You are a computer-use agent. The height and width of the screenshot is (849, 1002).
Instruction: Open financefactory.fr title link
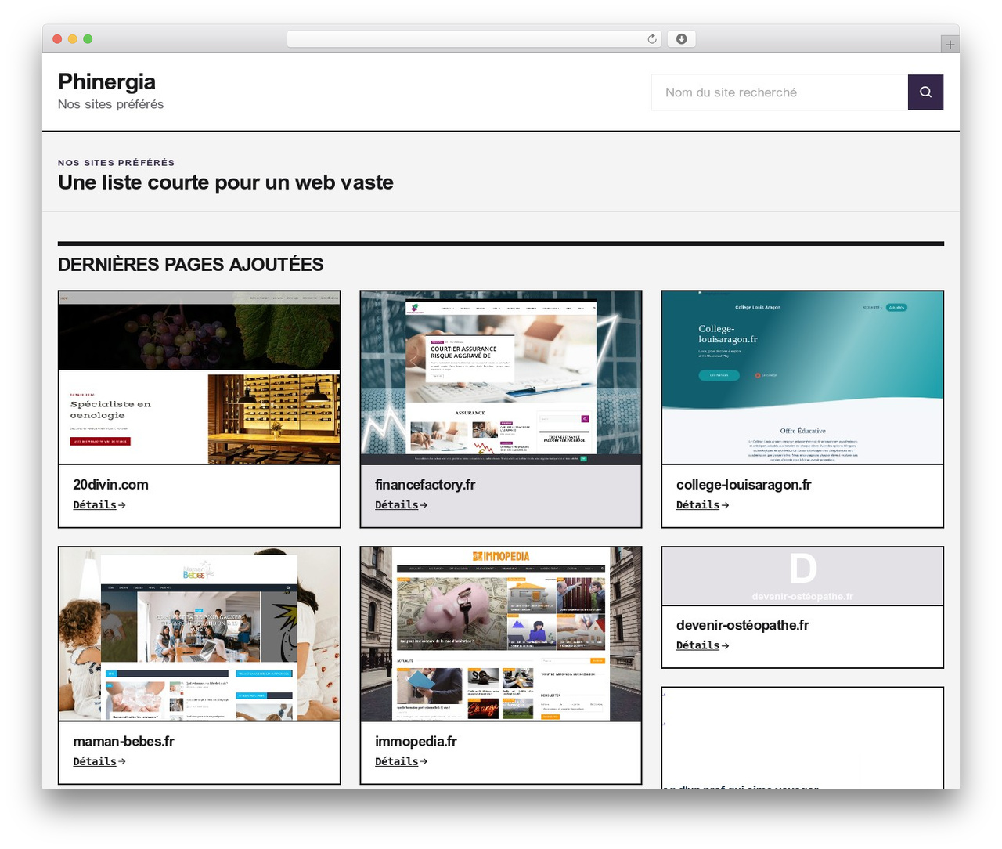click(x=425, y=485)
